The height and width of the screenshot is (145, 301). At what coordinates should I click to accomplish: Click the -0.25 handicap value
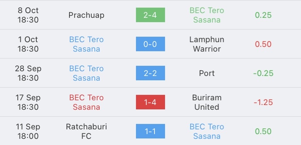263,73
